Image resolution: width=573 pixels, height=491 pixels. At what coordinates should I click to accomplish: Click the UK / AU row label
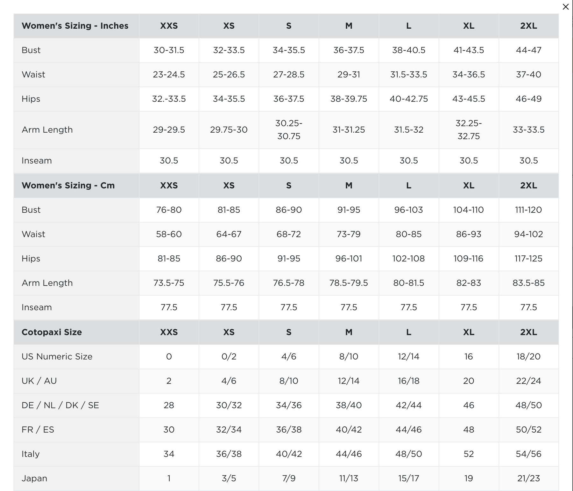pos(39,381)
